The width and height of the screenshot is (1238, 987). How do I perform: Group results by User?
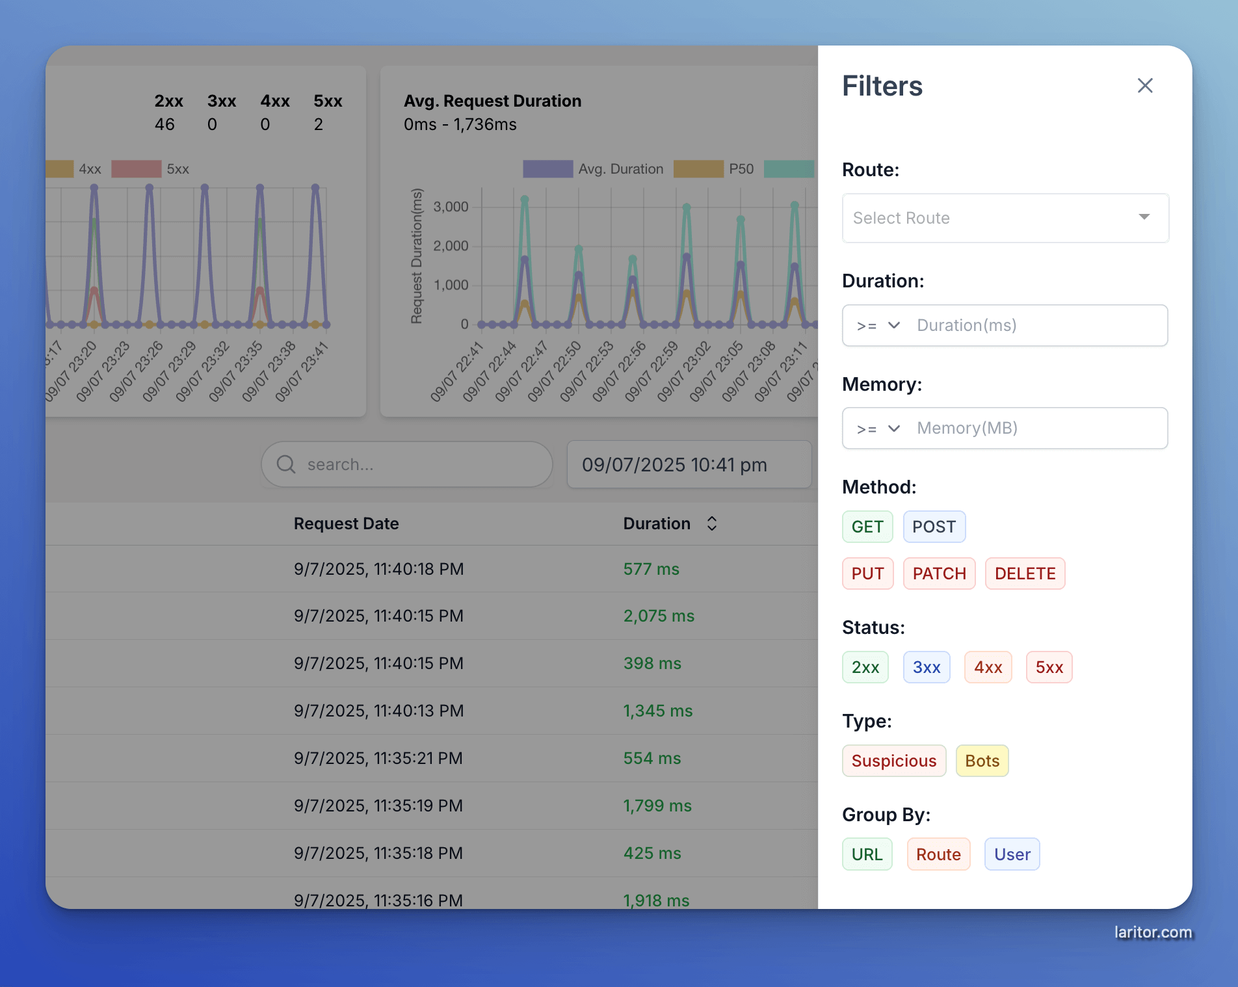[x=1012, y=854]
